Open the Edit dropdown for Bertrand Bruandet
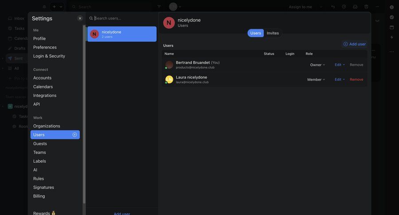399x215 pixels. tap(340, 65)
